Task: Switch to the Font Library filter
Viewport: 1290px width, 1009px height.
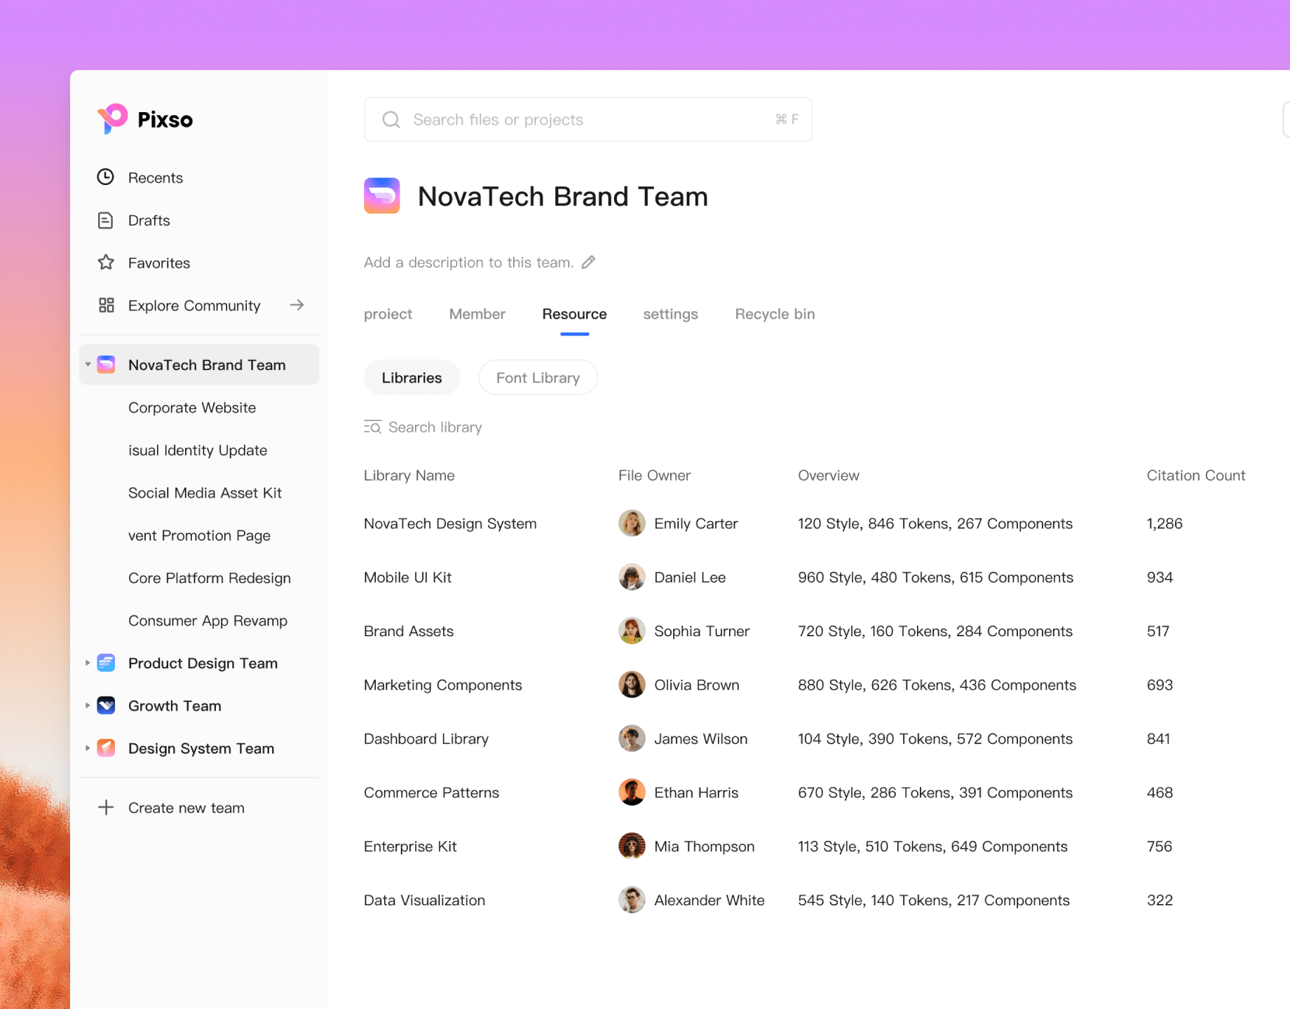Action: (x=538, y=377)
